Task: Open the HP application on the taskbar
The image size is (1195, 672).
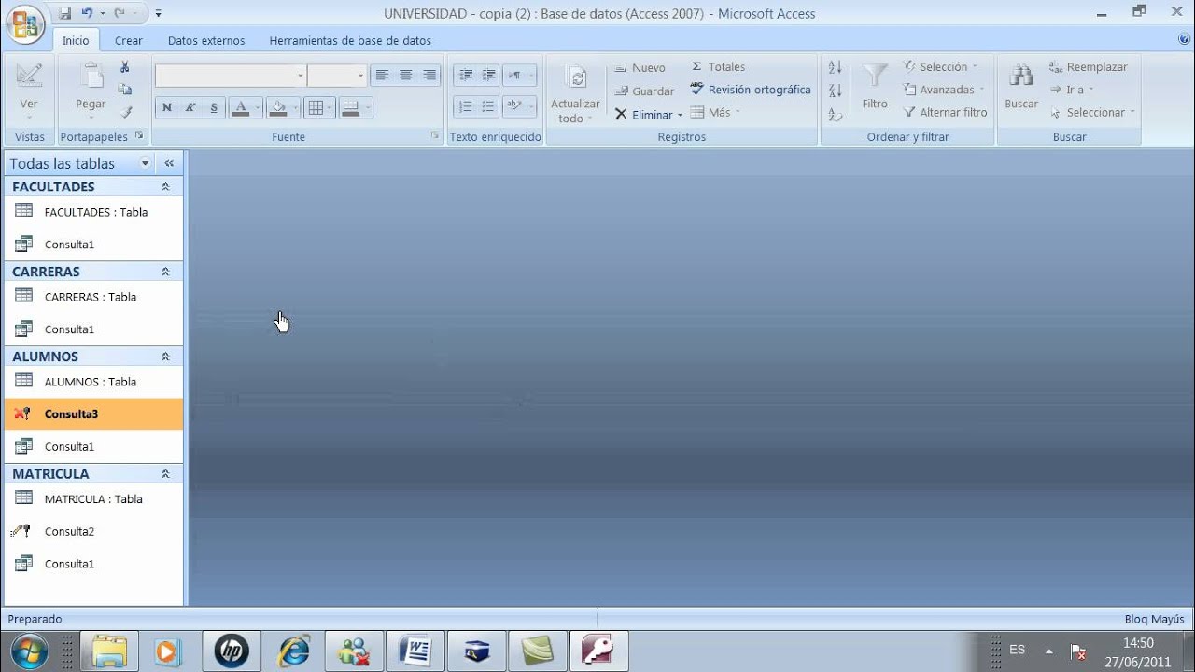Action: (231, 651)
